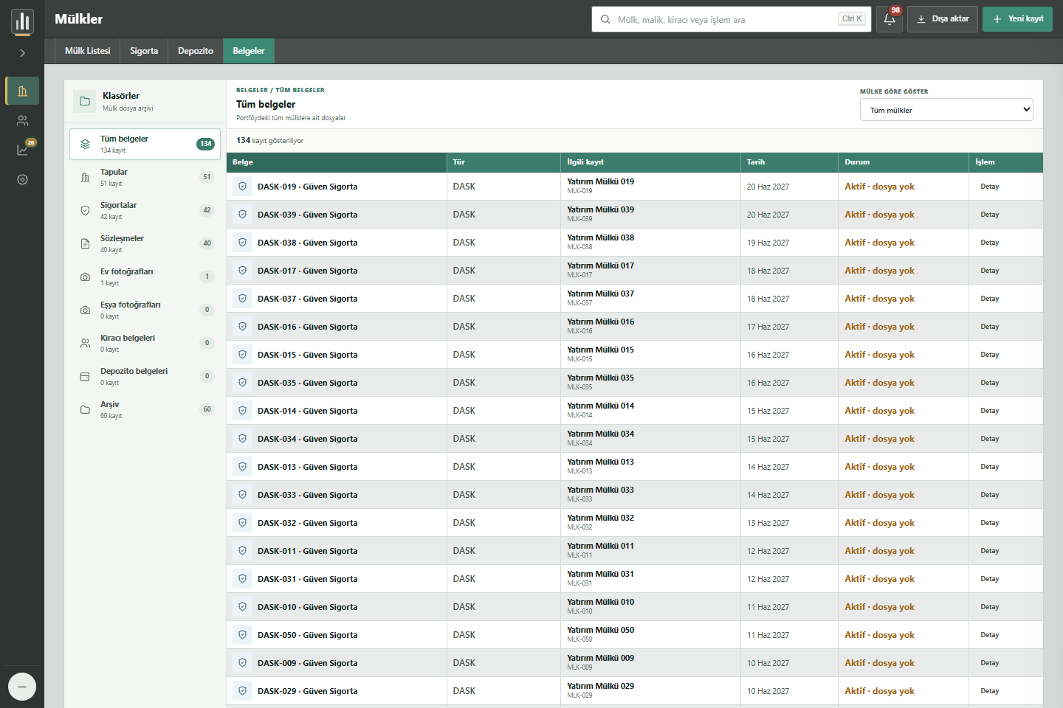Click the properties building icon in sidebar
Screen dimensions: 1063x708
click(x=22, y=91)
